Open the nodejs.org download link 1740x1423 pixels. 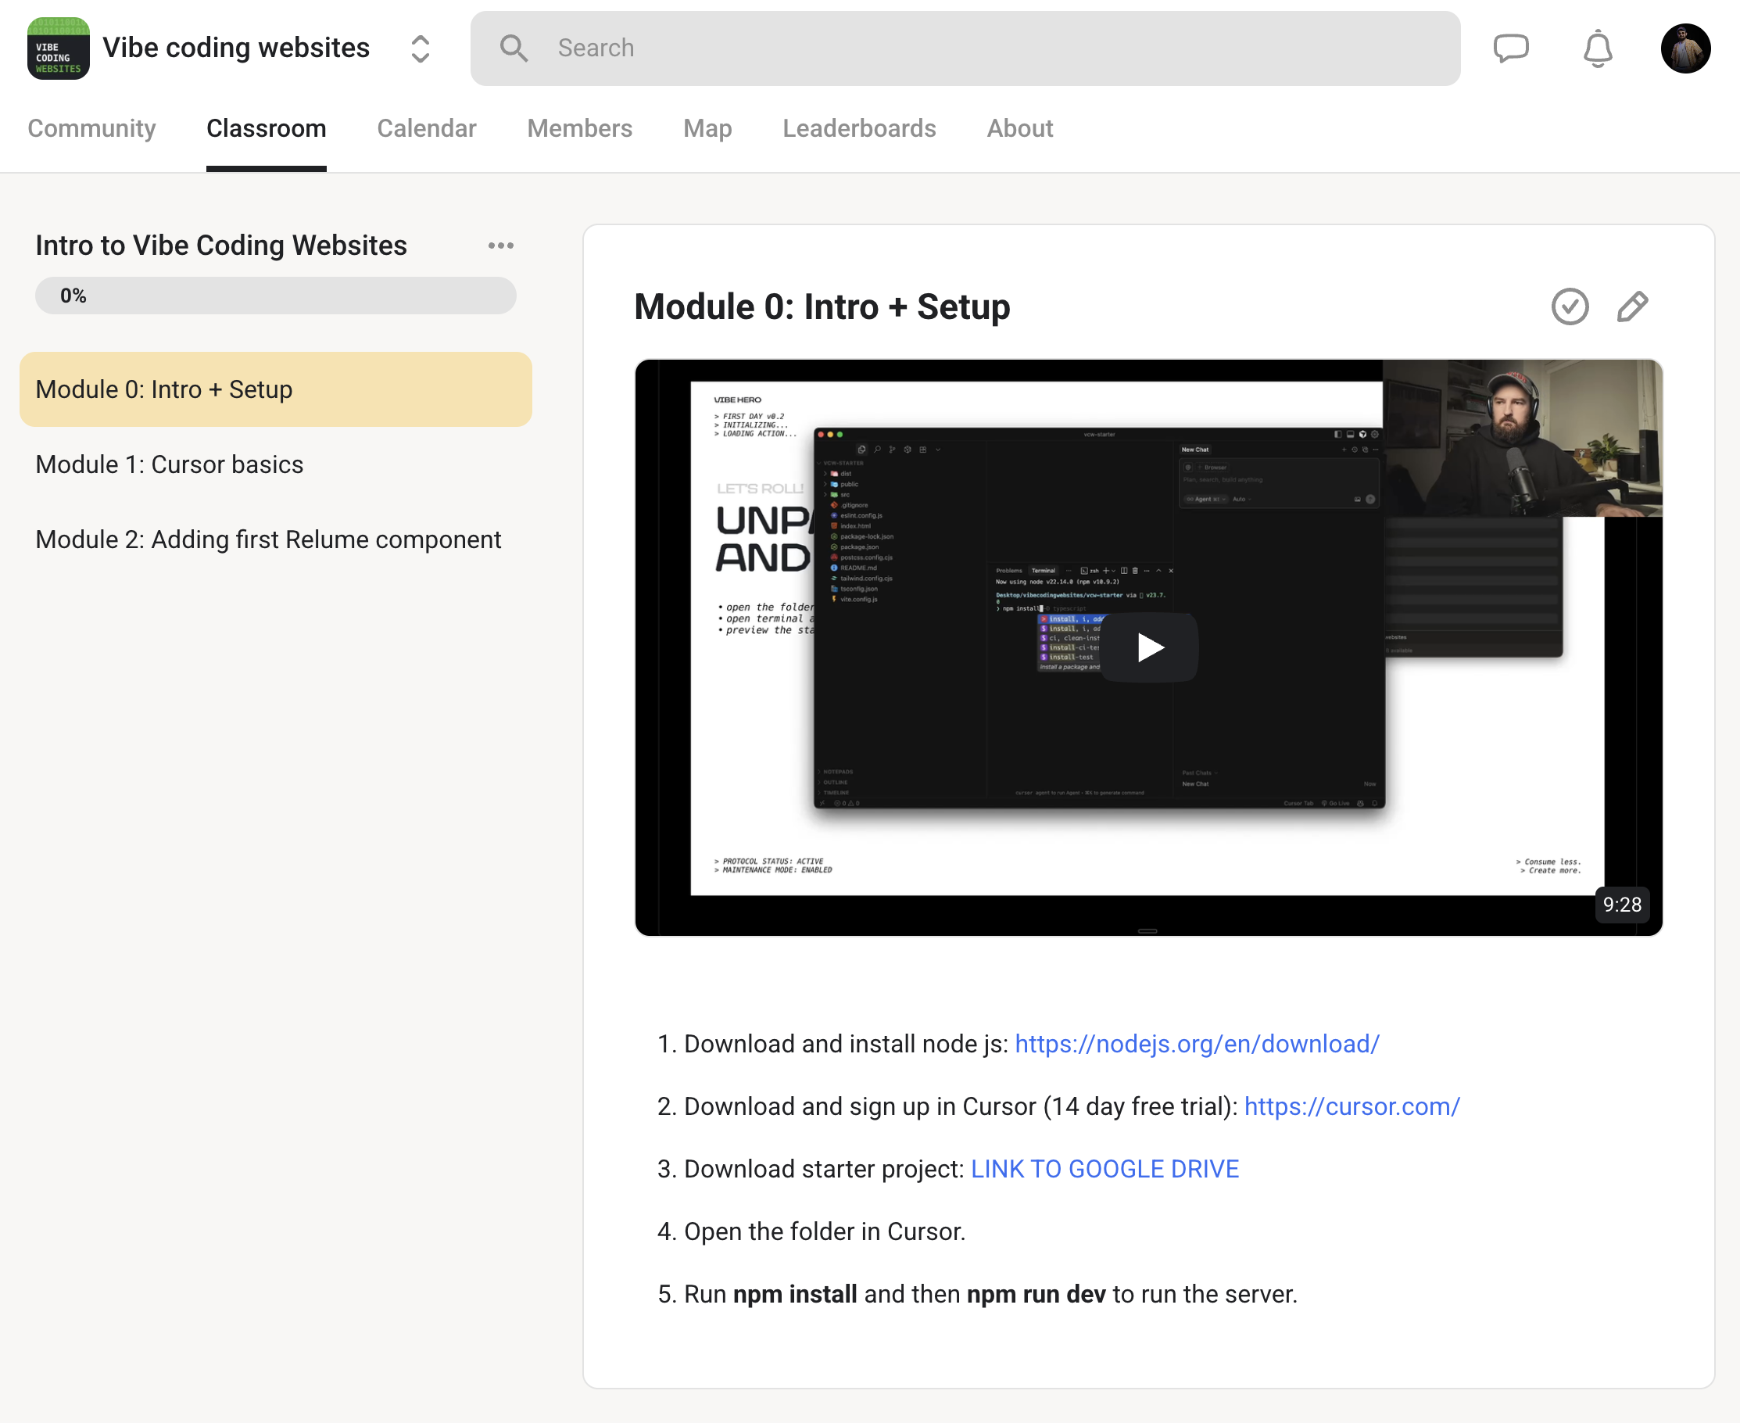click(1197, 1044)
